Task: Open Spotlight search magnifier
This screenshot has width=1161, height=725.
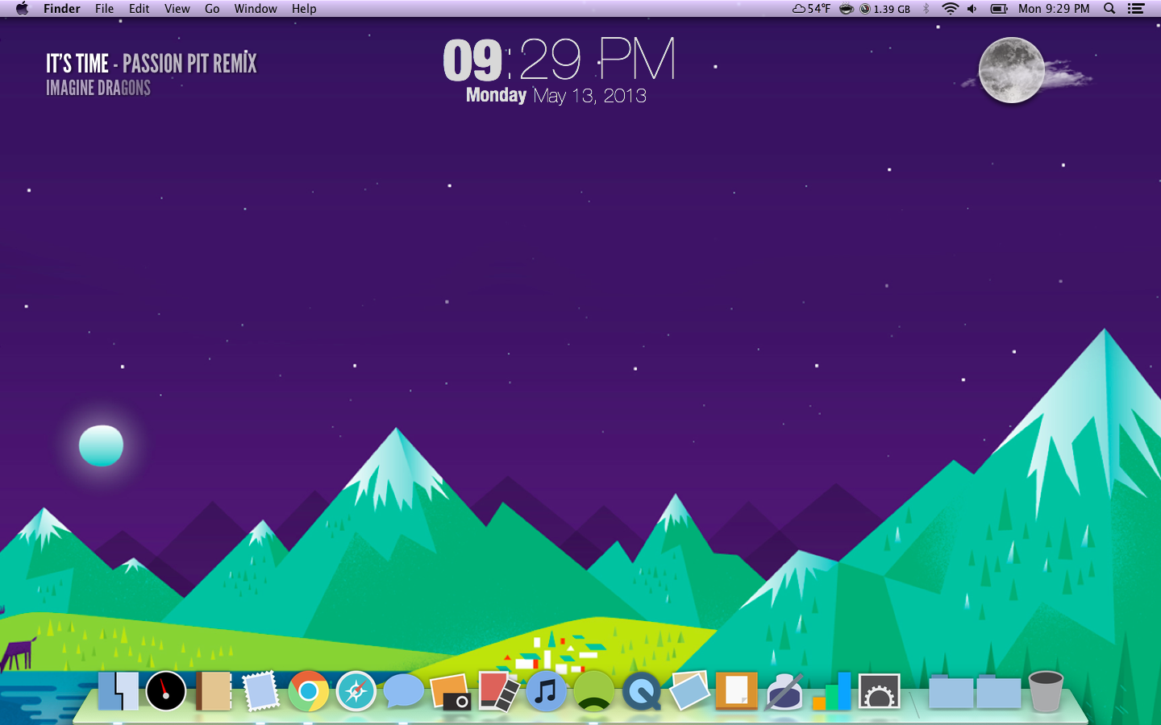Action: tap(1109, 9)
